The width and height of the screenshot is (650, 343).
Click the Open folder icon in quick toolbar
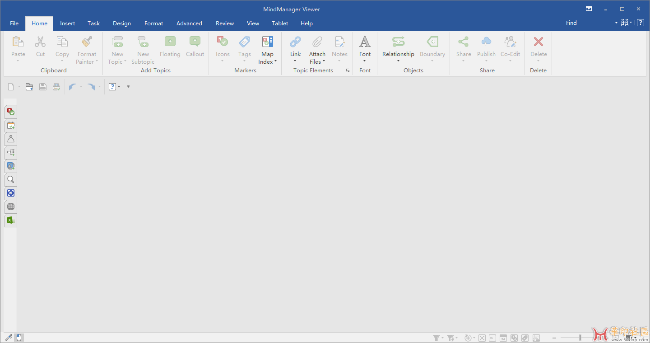pos(29,87)
